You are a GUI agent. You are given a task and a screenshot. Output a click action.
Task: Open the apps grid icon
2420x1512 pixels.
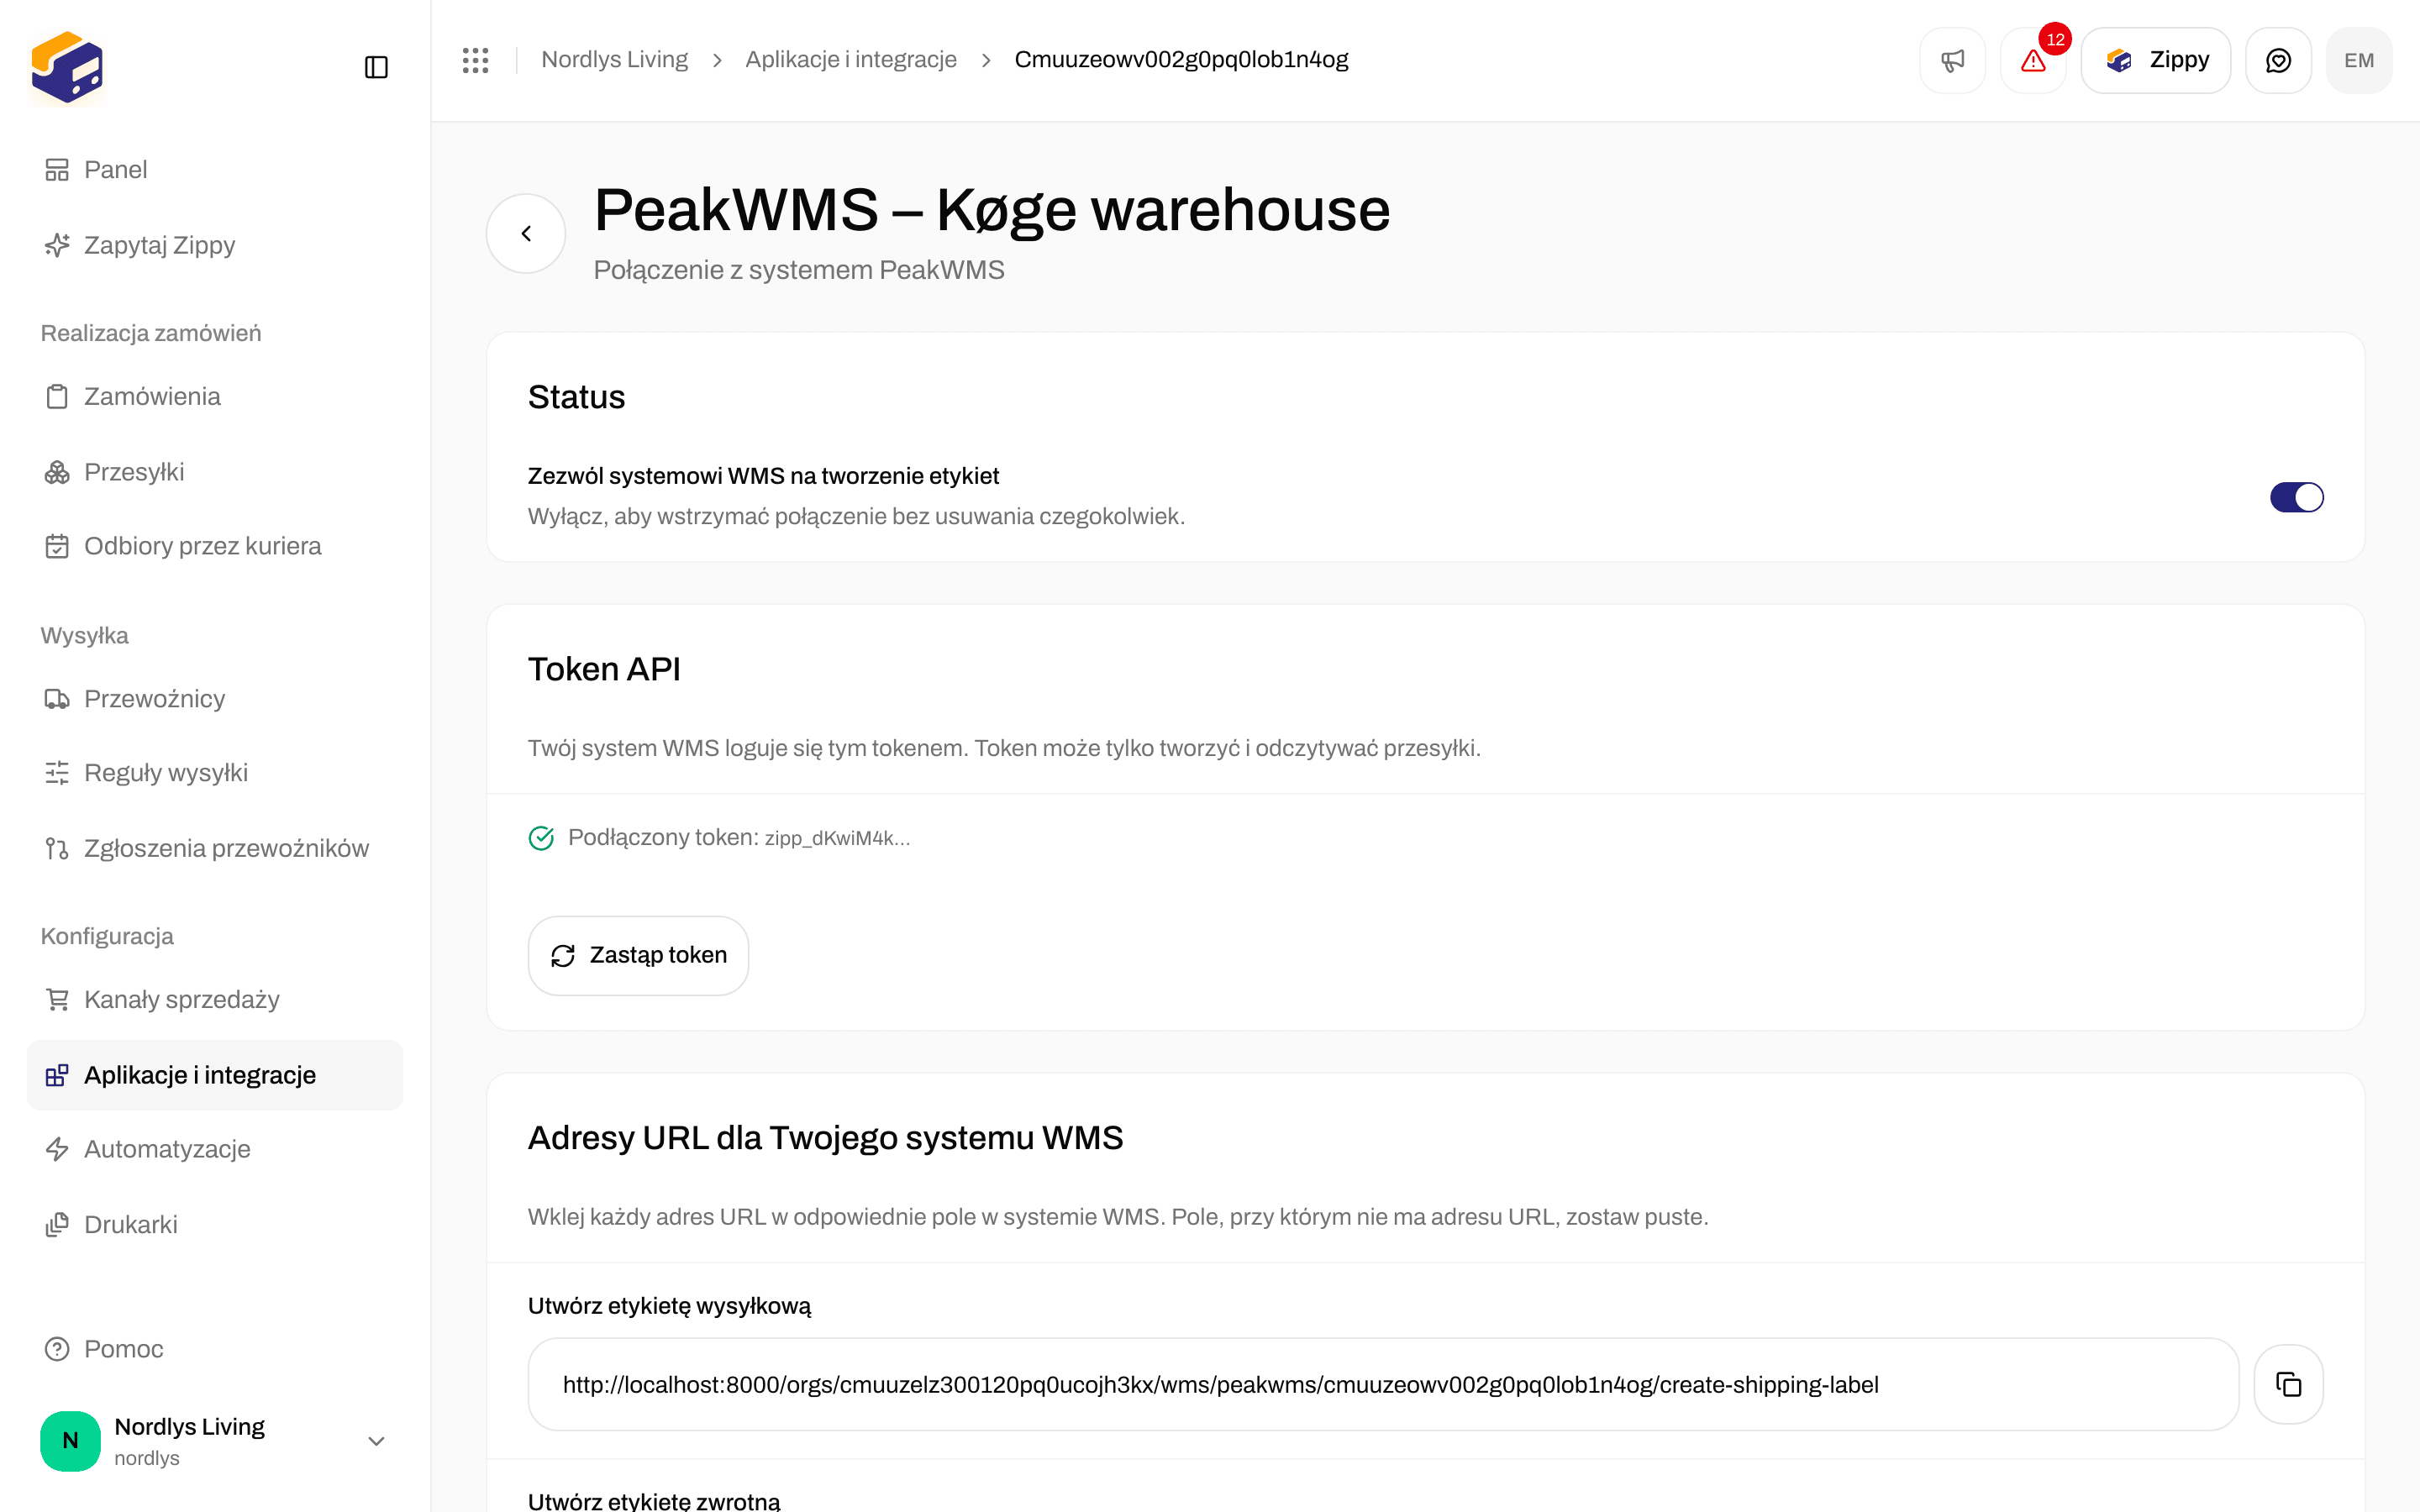pyautogui.click(x=475, y=60)
